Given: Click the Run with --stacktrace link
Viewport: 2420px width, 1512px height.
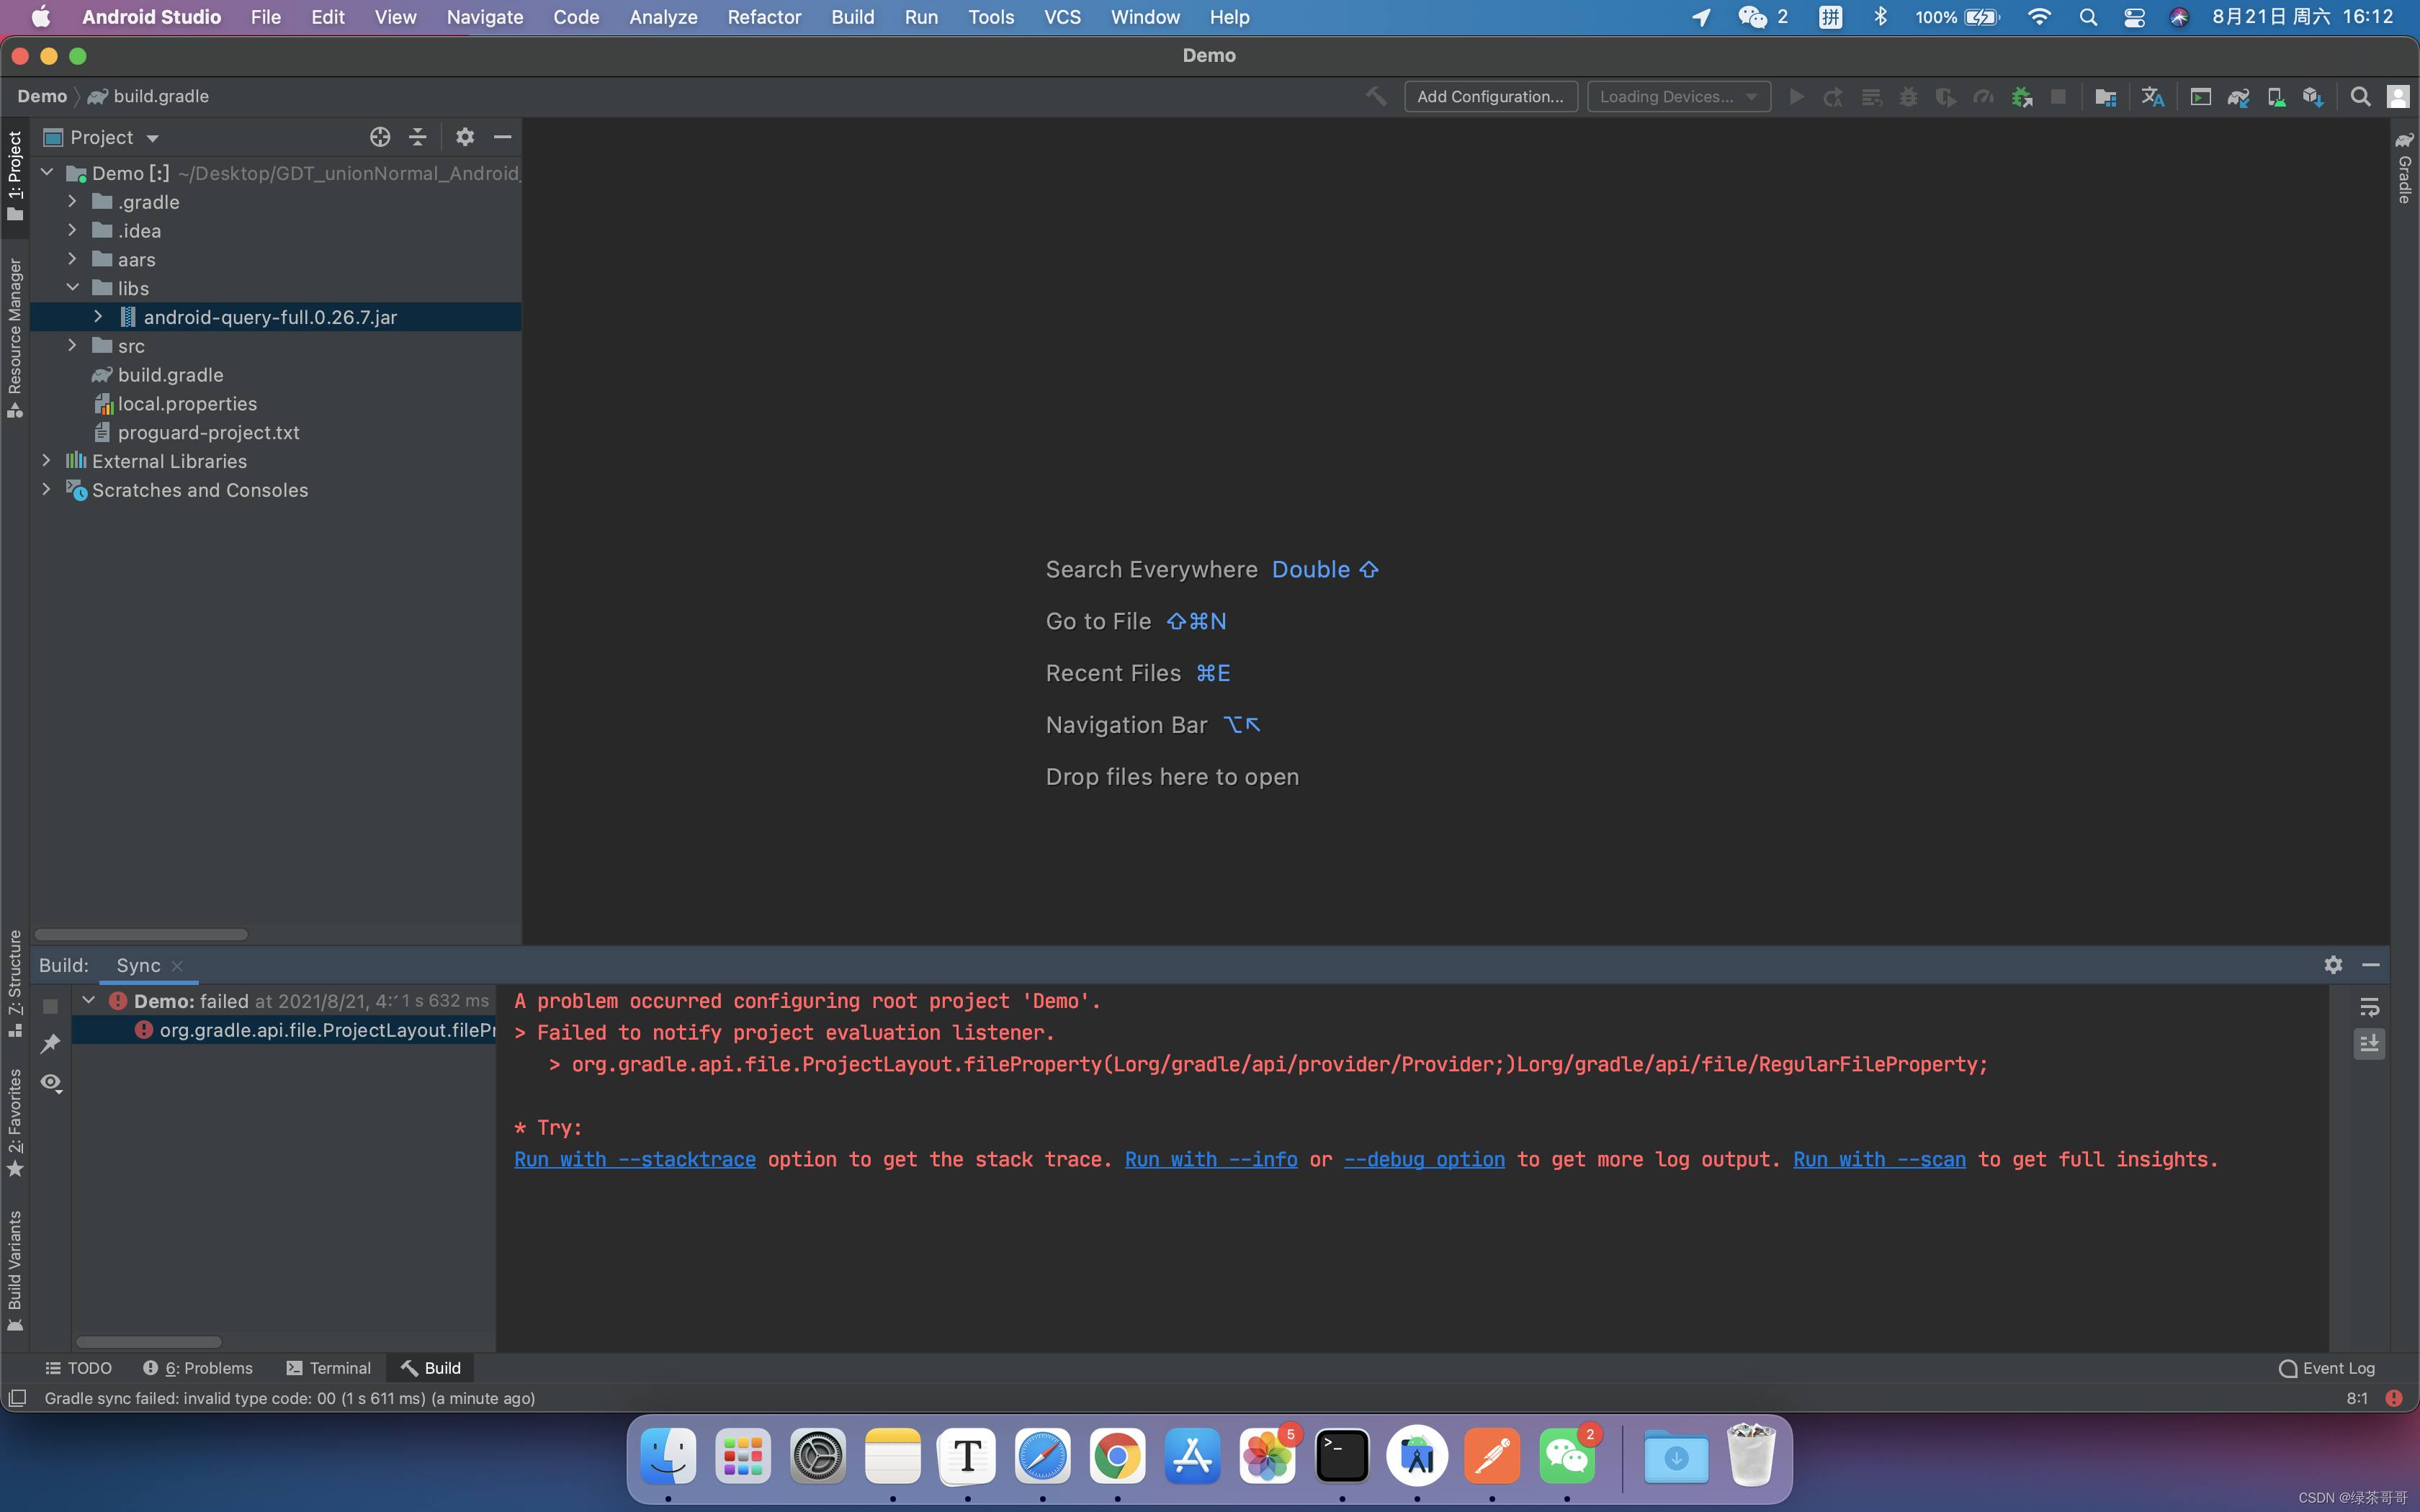Looking at the screenshot, I should coord(634,1160).
